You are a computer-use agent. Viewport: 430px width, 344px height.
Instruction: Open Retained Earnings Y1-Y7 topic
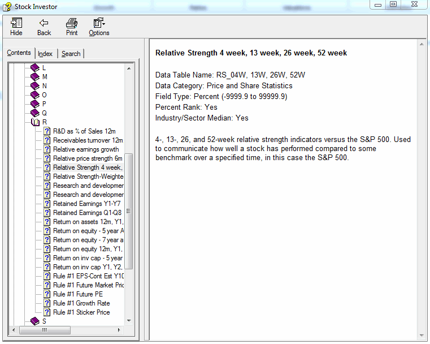tap(86, 204)
